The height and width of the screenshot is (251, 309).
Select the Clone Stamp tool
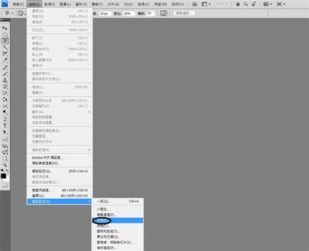(x=5, y=80)
